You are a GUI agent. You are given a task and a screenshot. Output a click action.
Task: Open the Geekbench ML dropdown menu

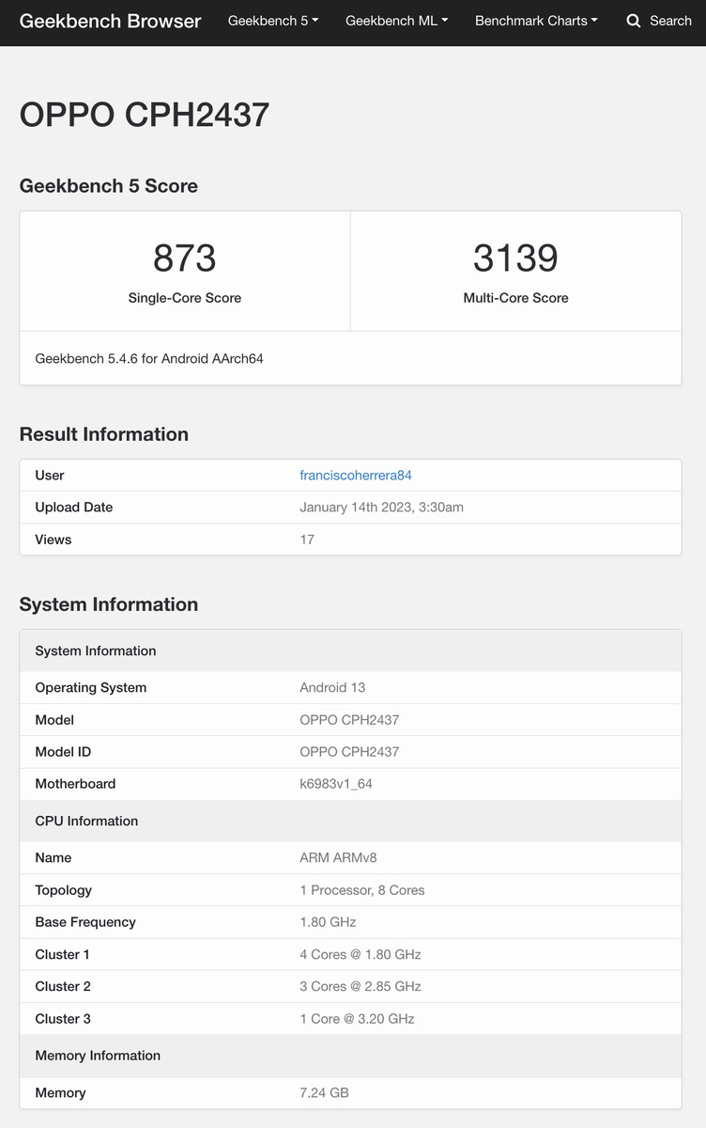(x=397, y=21)
